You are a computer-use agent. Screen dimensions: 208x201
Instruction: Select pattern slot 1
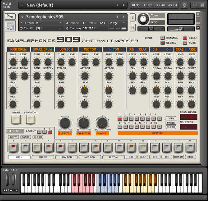[120, 119]
